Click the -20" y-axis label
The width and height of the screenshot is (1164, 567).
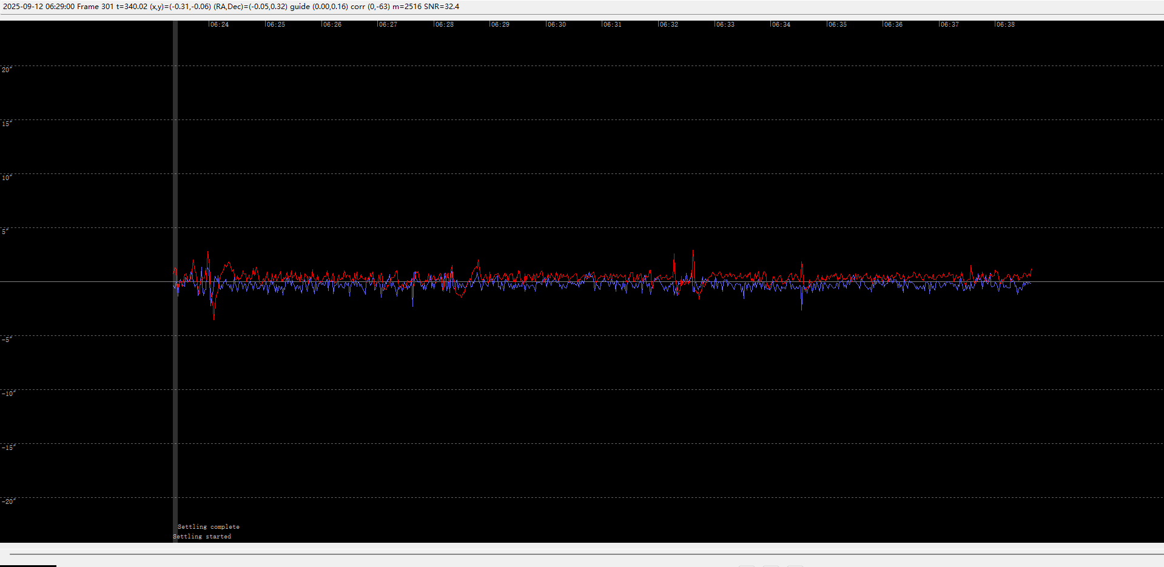[8, 502]
